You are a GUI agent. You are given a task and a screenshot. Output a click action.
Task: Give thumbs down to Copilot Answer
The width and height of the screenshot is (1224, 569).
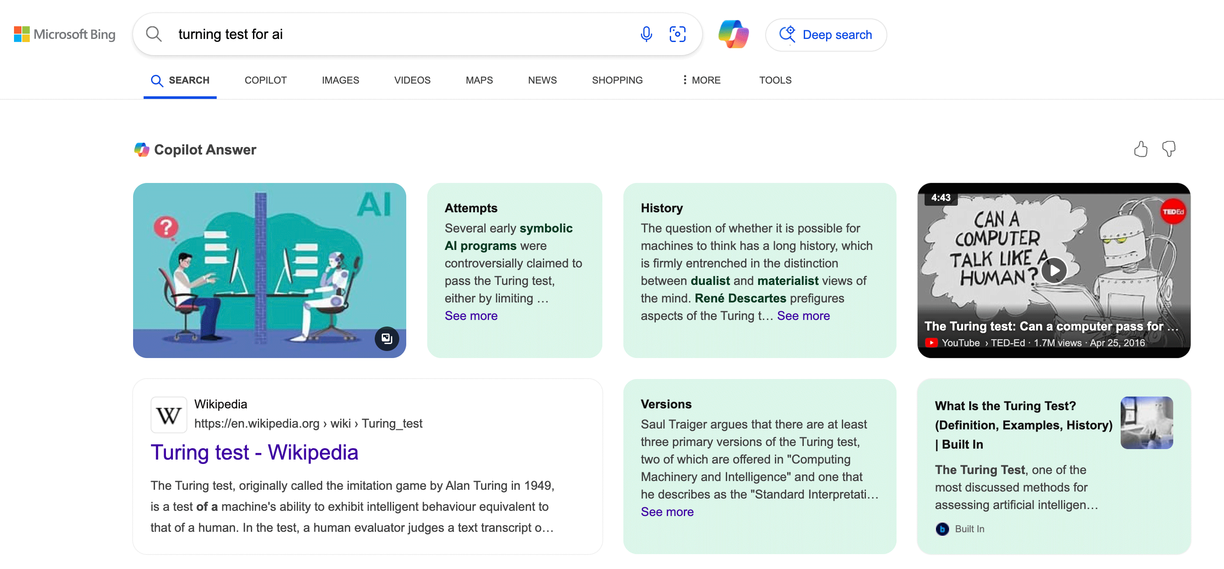[x=1168, y=149]
